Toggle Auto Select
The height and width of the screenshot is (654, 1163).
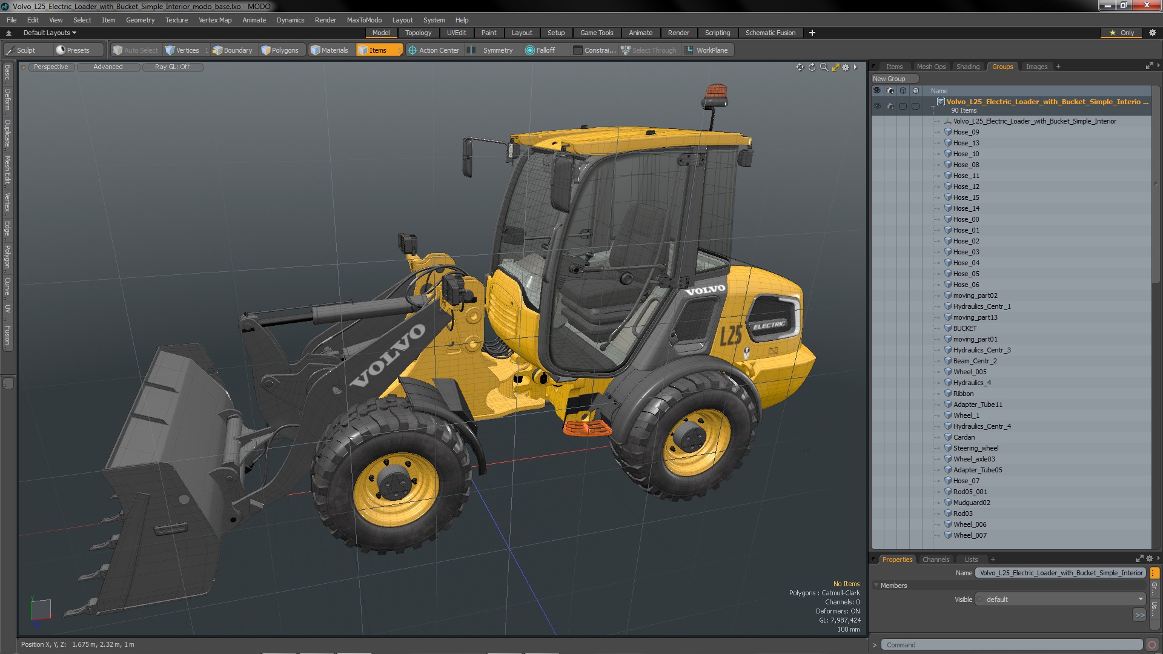tap(136, 50)
